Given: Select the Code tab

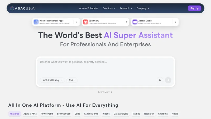Looking at the screenshot, I should pos(77,114).
